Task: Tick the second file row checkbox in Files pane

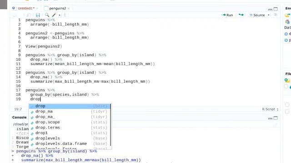Action: point(287,112)
